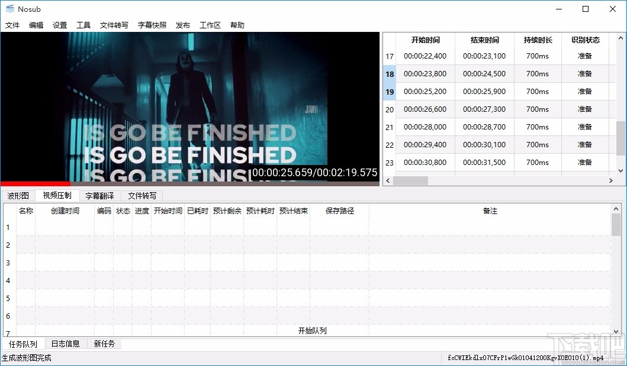The width and height of the screenshot is (627, 366).
Task: Click the 名称 column header in task queue
Action: pyautogui.click(x=26, y=210)
